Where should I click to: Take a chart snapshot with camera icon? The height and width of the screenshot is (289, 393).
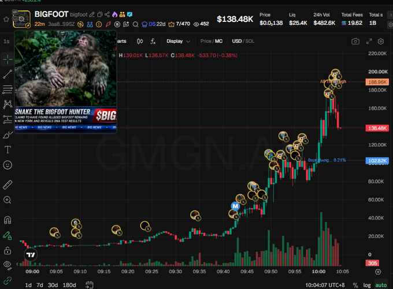355,42
